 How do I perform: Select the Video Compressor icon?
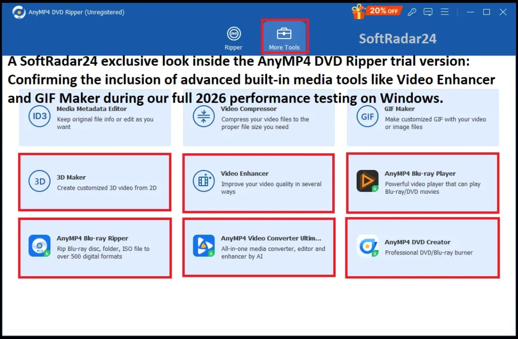(204, 116)
